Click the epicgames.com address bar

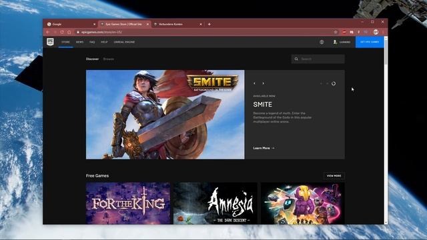[204, 32]
